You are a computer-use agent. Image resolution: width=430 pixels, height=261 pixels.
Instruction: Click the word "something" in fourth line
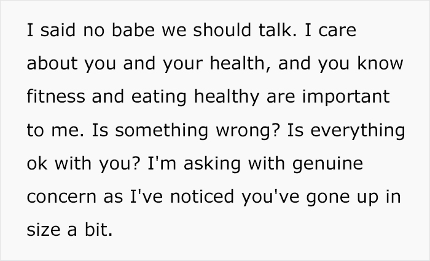pos(162,131)
